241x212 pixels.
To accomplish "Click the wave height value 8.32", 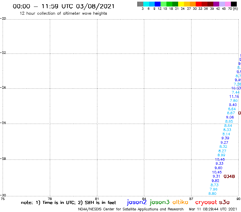I will tap(223, 146).
